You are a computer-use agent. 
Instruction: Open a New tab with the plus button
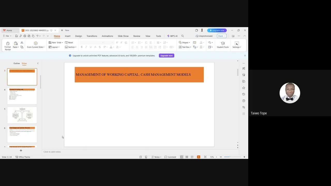click(62, 30)
